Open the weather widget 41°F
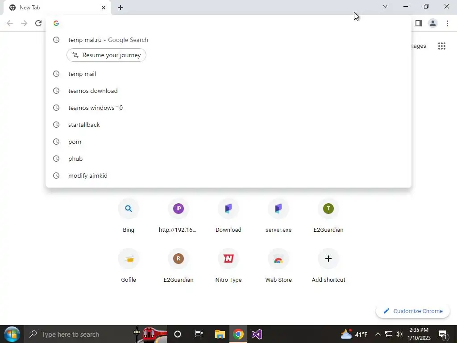The width and height of the screenshot is (457, 343). [x=354, y=334]
